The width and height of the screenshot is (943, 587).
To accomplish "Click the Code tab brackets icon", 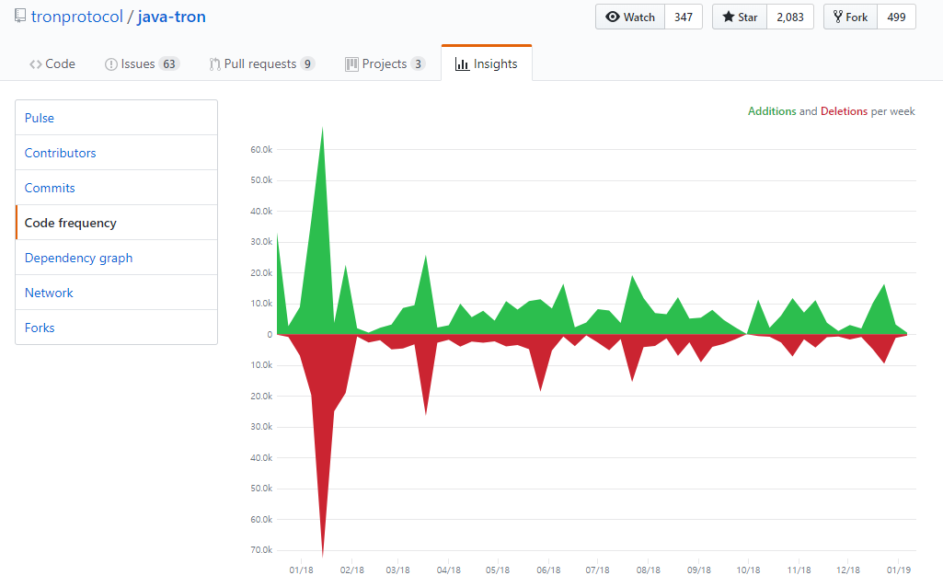I will click(x=36, y=64).
